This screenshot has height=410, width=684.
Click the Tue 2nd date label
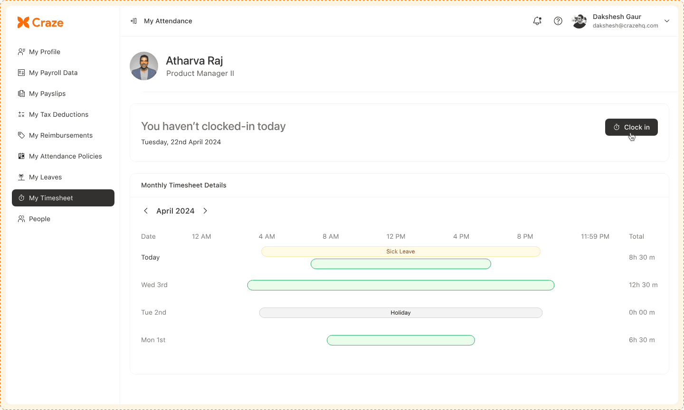153,312
